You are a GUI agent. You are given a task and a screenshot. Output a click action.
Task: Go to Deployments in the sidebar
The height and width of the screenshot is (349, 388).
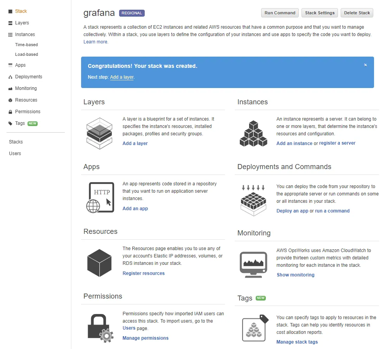(28, 77)
